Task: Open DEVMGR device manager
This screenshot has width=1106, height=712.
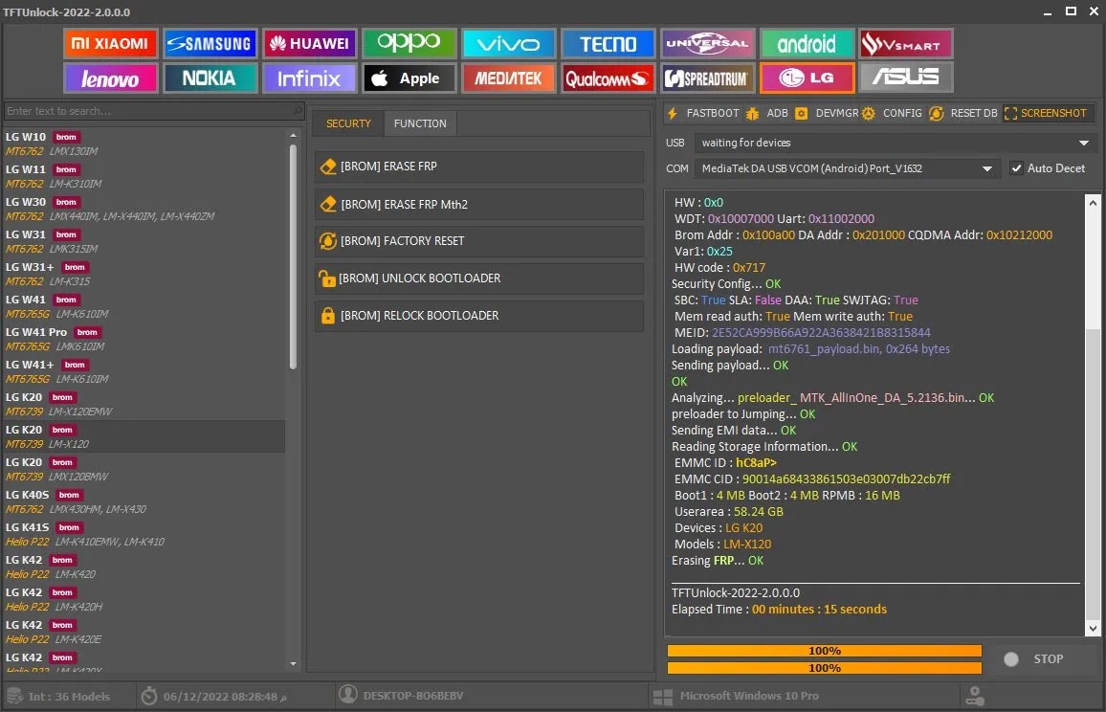Action: coord(827,113)
